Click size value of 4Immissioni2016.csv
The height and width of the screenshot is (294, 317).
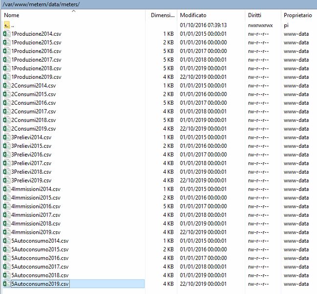[x=169, y=206]
